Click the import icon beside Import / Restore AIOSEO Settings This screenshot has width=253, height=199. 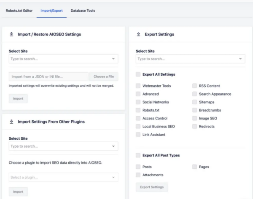pyautogui.click(x=11, y=34)
